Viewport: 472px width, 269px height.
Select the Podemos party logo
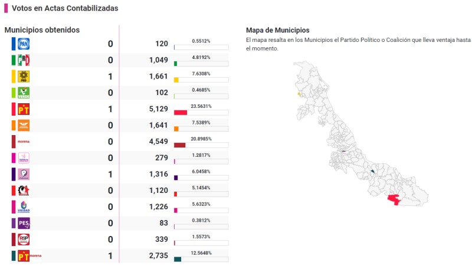[24, 174]
